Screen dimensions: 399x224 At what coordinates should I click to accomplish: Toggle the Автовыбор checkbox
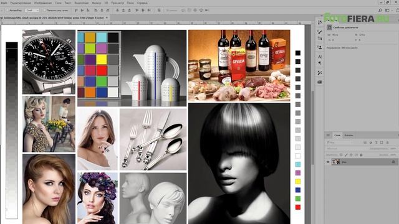click(x=7, y=11)
